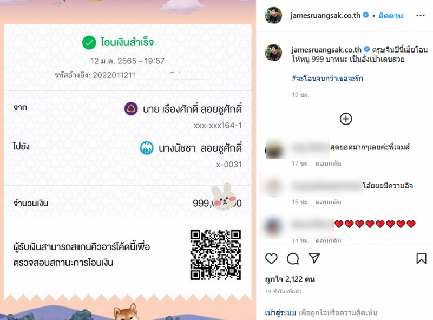The image size is (433, 320).
Task: Click the QR code on transfer slip
Action: (215, 254)
